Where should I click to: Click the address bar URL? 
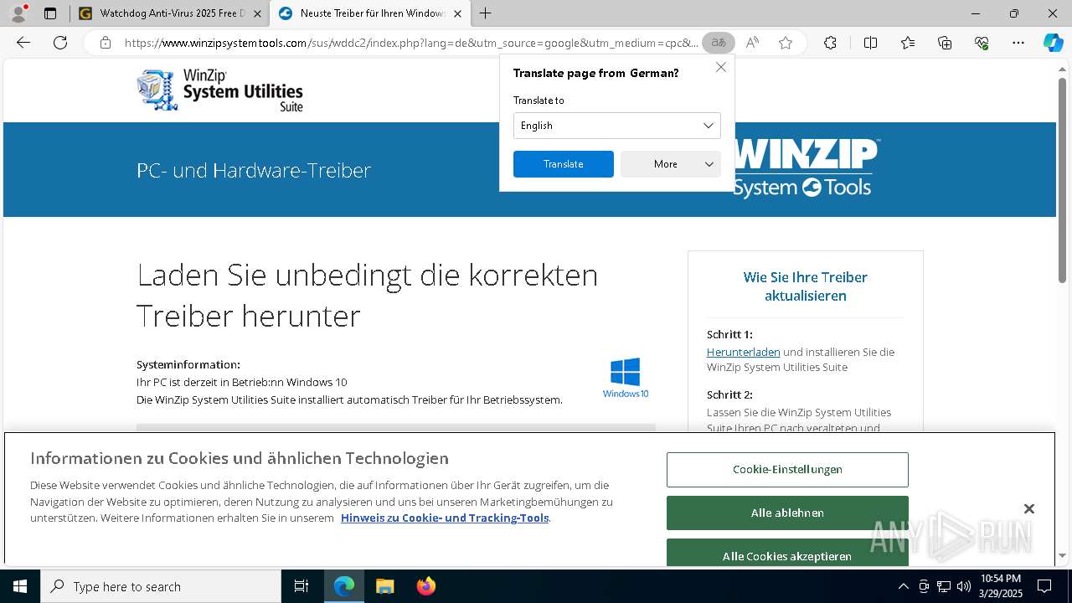(410, 43)
